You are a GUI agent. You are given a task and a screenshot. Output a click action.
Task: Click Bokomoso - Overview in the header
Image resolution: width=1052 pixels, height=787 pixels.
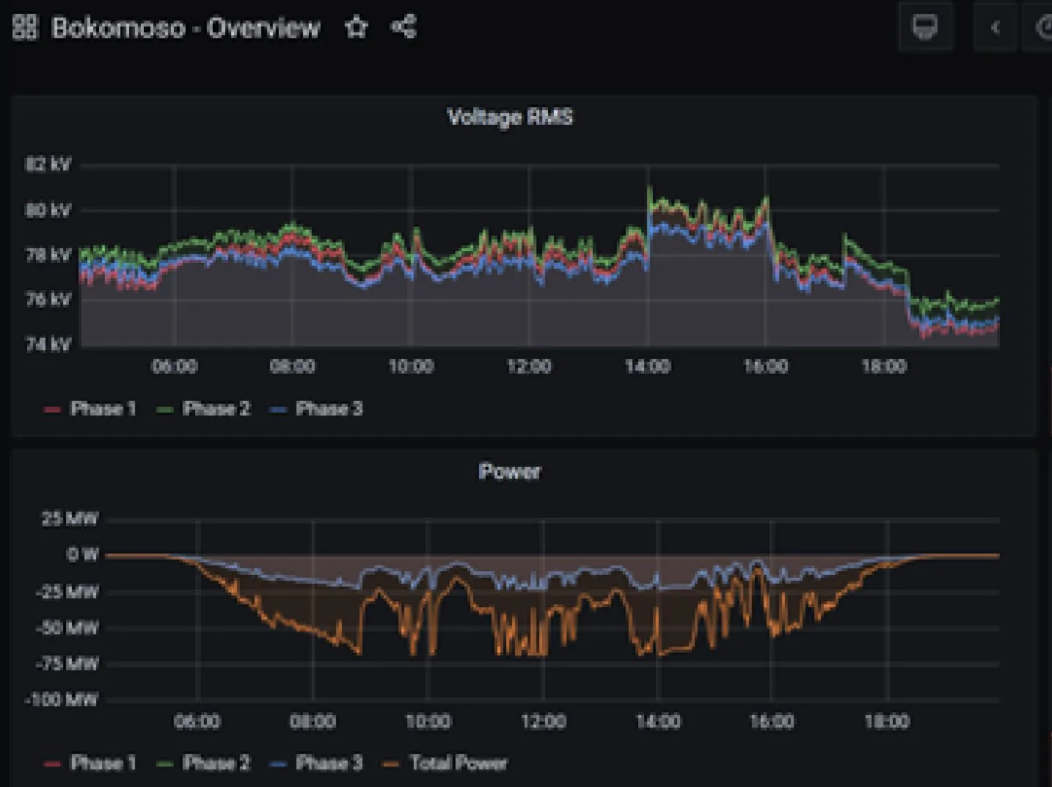(184, 27)
